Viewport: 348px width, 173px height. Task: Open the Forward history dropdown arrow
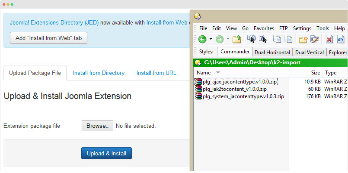(x=228, y=39)
